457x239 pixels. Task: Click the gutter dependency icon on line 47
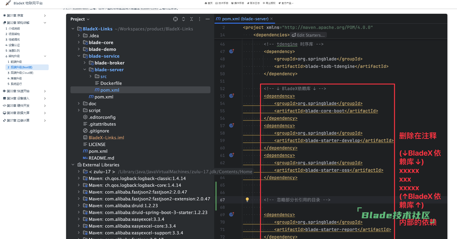point(231,51)
